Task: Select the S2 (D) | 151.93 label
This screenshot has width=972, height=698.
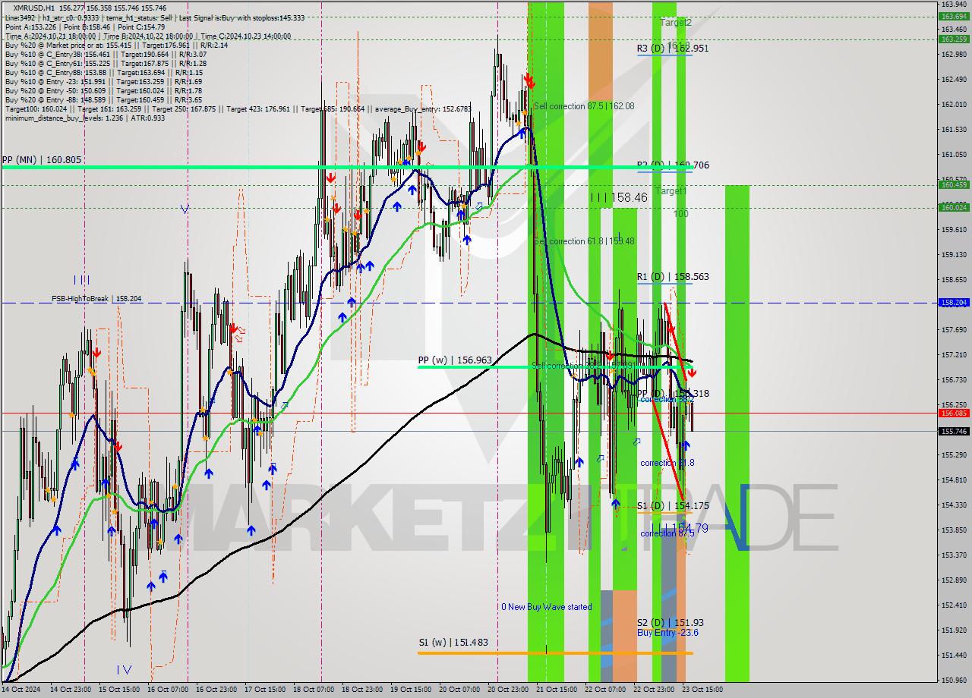Action: 670,623
